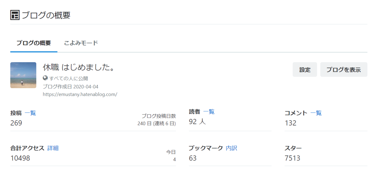Click the blog overview icon beside the heading

point(15,15)
